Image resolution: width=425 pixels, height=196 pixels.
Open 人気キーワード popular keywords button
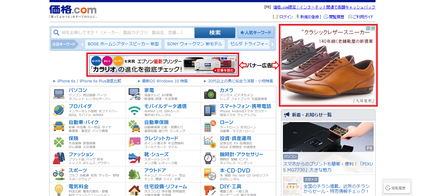256,32
